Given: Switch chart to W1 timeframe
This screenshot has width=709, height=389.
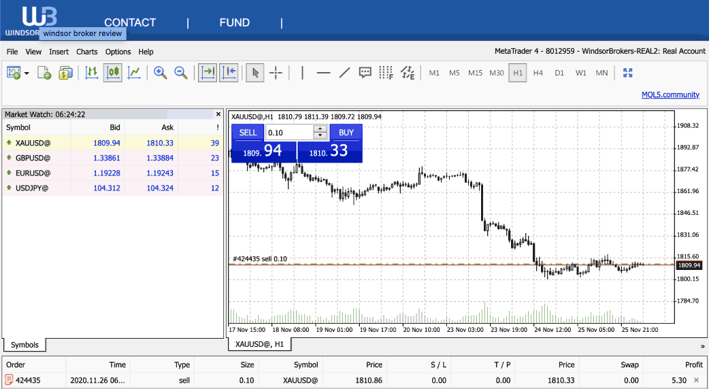Looking at the screenshot, I should (580, 73).
